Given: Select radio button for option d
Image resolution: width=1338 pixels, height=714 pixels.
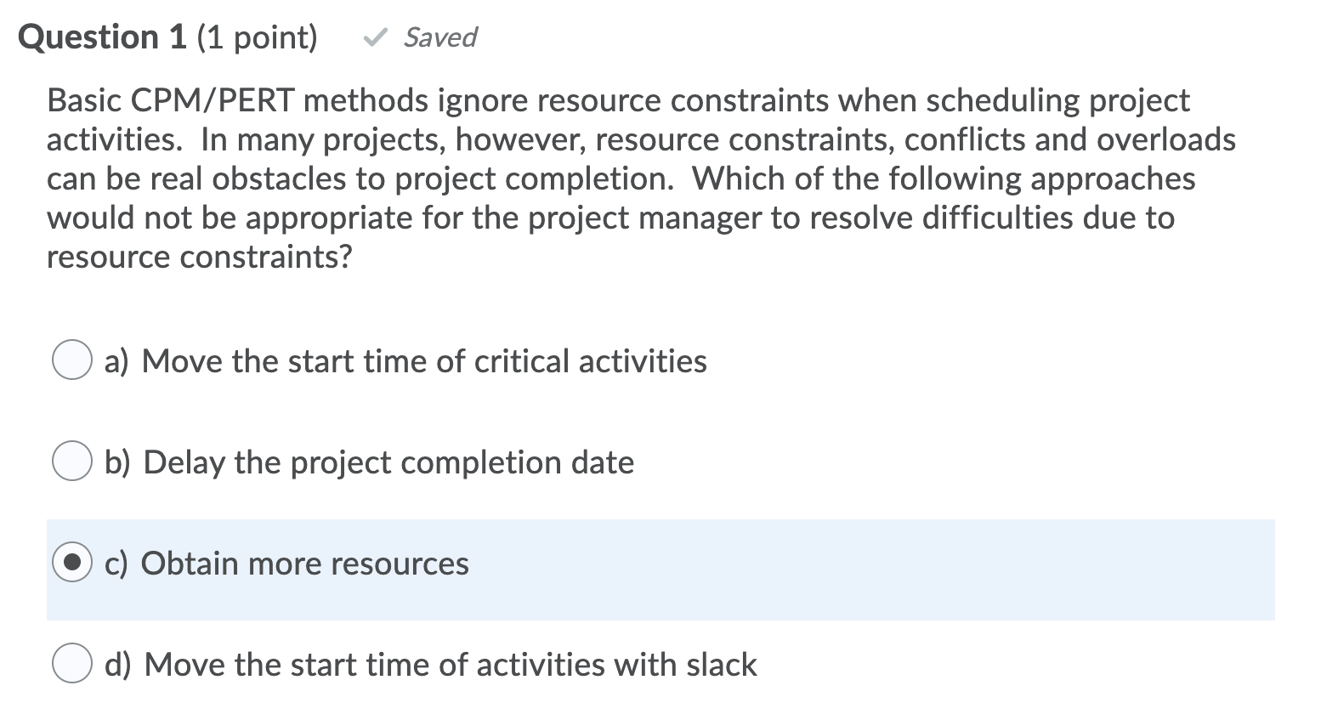Looking at the screenshot, I should click(x=73, y=664).
